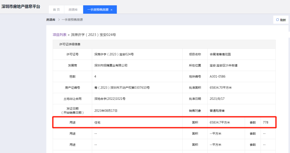Screen dimensions: 290x153
Task: Click the project name 会展湾雍境花园
Action: [x=220, y=54]
